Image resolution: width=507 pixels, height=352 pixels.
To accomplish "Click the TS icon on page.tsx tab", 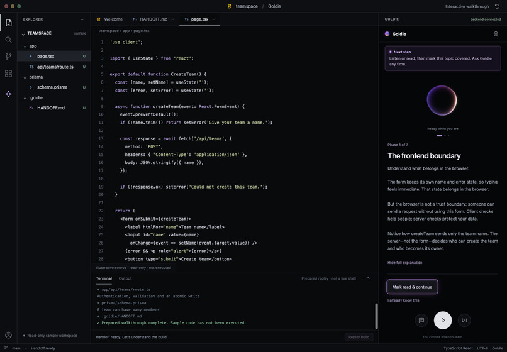I will click(x=186, y=19).
